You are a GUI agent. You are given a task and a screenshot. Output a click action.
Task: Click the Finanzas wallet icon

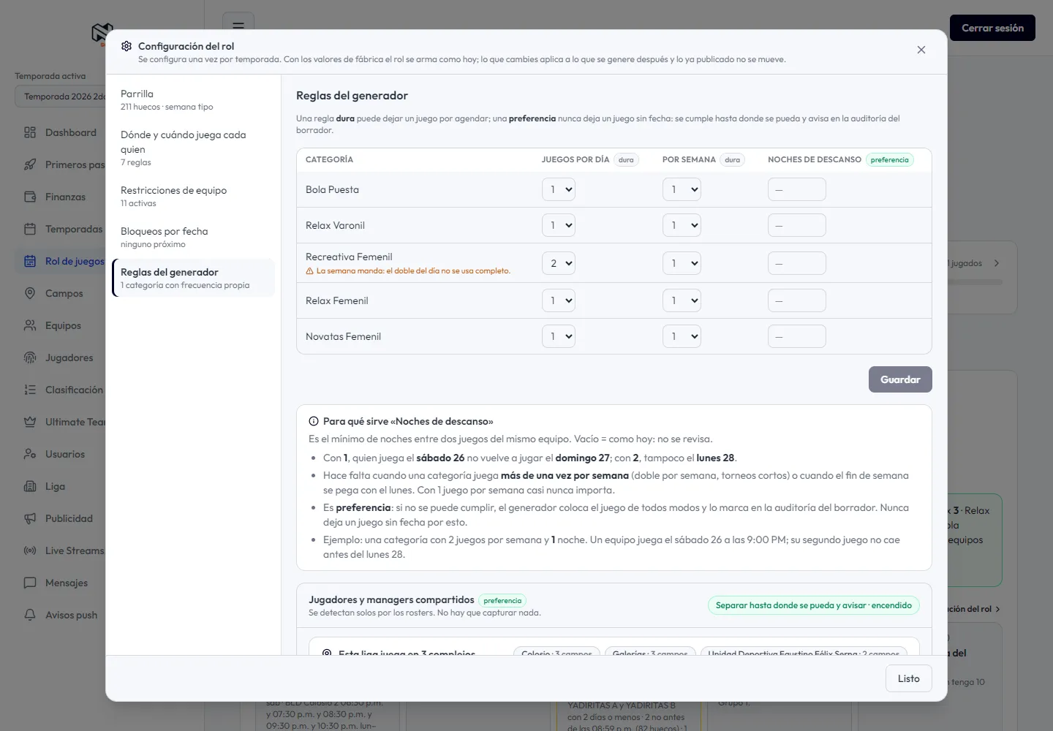(x=30, y=197)
